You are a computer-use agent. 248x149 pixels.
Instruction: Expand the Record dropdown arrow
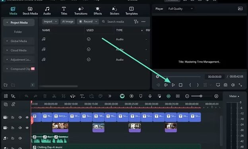click(96, 21)
